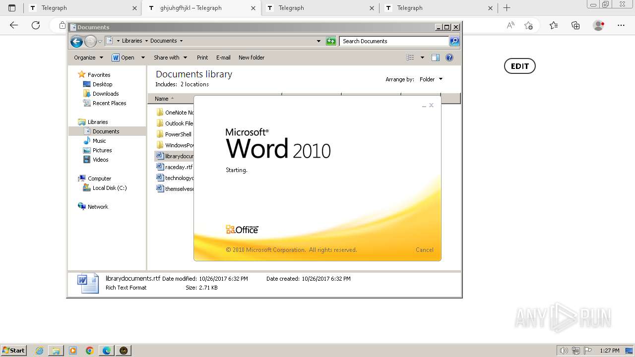This screenshot has width=635, height=357.
Task: Select Local Disk (C:)
Action: pyautogui.click(x=110, y=188)
